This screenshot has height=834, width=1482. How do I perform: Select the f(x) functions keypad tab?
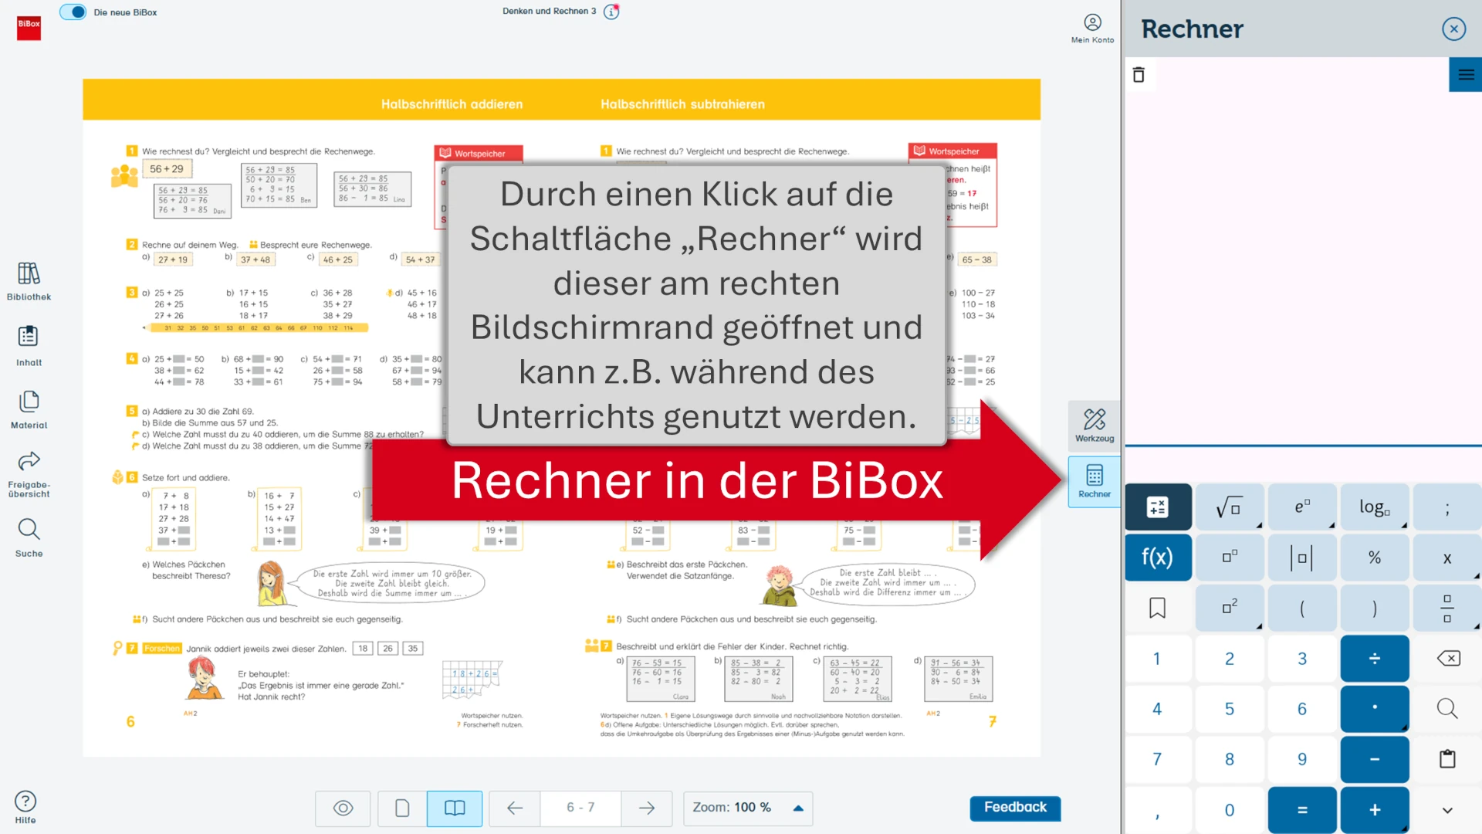point(1157,558)
